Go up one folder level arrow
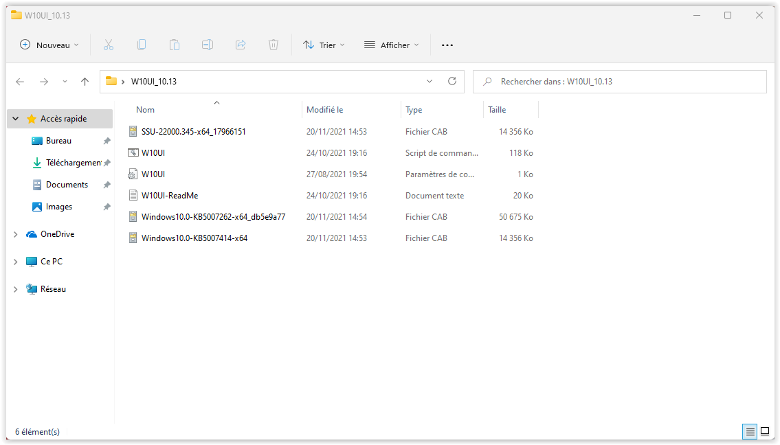Image resolution: width=780 pixels, height=445 pixels. point(85,82)
